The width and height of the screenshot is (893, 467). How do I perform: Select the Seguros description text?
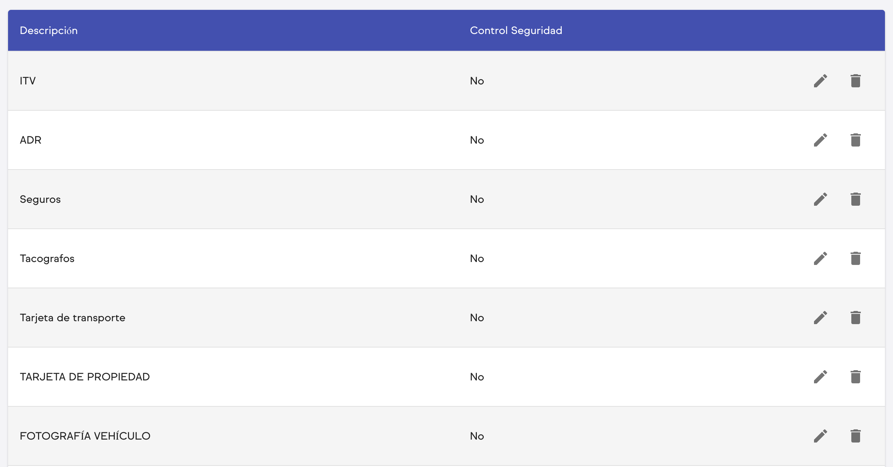pyautogui.click(x=40, y=199)
